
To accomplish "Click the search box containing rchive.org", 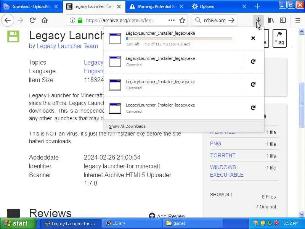I will click(x=215, y=20).
